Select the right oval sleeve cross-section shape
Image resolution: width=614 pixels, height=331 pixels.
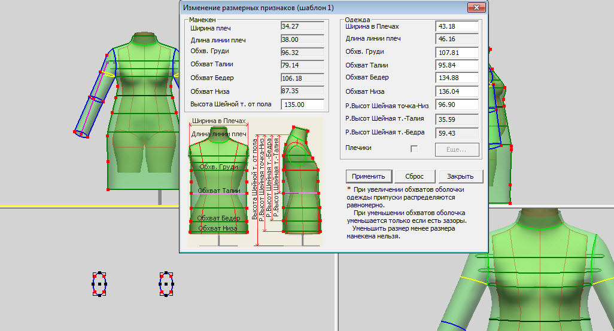click(x=166, y=284)
